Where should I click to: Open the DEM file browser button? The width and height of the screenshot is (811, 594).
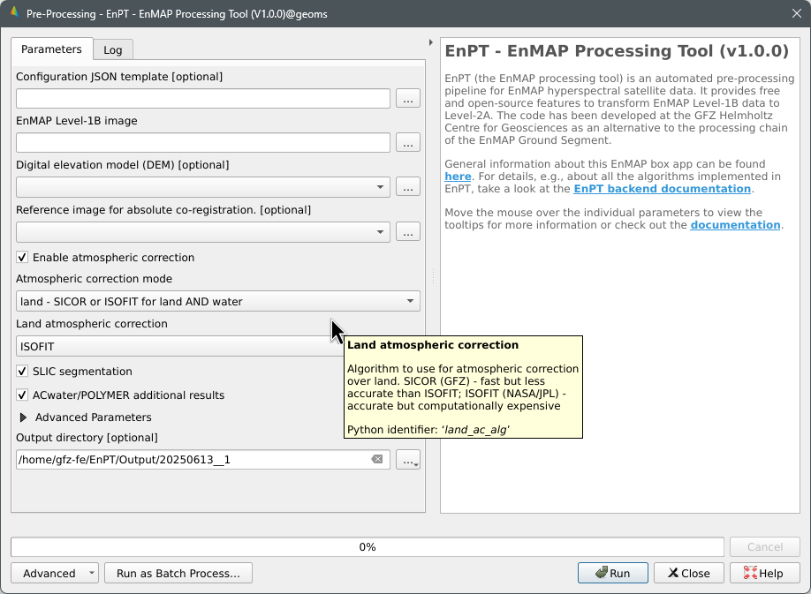pos(407,186)
